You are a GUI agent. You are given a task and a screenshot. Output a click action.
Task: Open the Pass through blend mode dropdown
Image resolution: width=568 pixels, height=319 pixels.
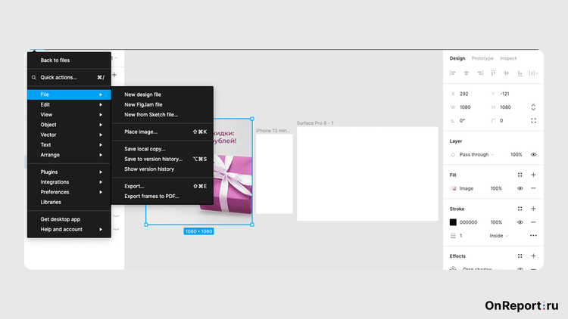(x=475, y=154)
